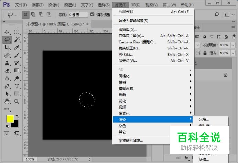Toggle the anti-alias (消除锯齿) checkbox
Image resolution: width=238 pixels, height=163 pixels.
coord(92,14)
